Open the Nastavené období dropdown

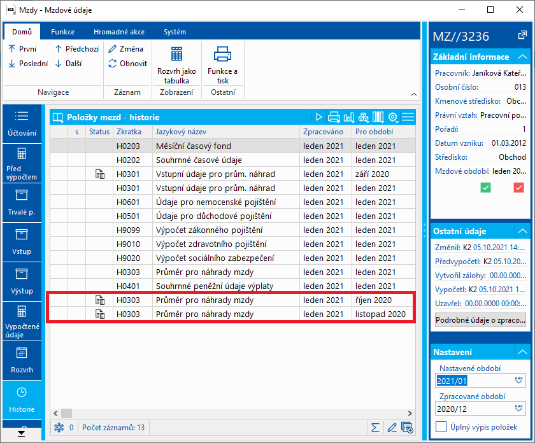click(518, 380)
